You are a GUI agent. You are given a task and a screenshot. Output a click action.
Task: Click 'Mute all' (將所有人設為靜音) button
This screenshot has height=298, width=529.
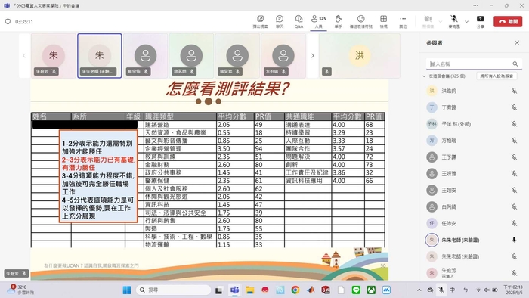click(x=497, y=76)
